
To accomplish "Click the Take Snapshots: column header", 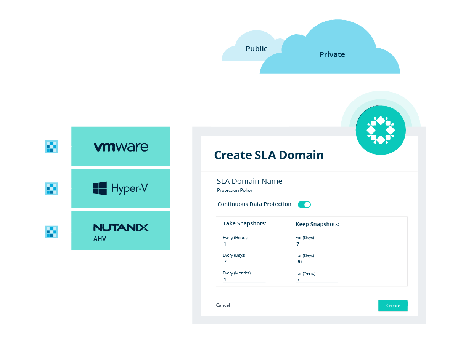I will pyautogui.click(x=244, y=223).
